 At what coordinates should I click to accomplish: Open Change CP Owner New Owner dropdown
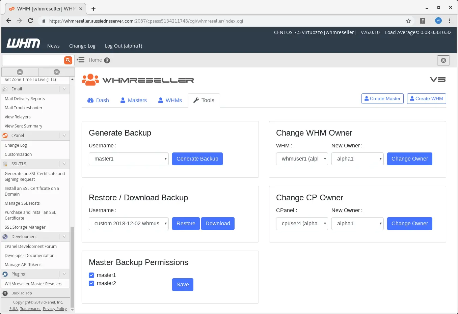point(357,224)
